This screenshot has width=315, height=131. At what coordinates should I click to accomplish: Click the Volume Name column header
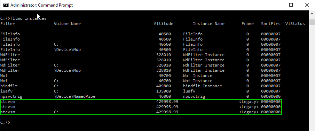67,24
